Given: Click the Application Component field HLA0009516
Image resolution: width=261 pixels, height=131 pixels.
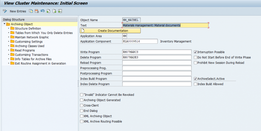Looking at the screenshot, I should click(140, 41).
